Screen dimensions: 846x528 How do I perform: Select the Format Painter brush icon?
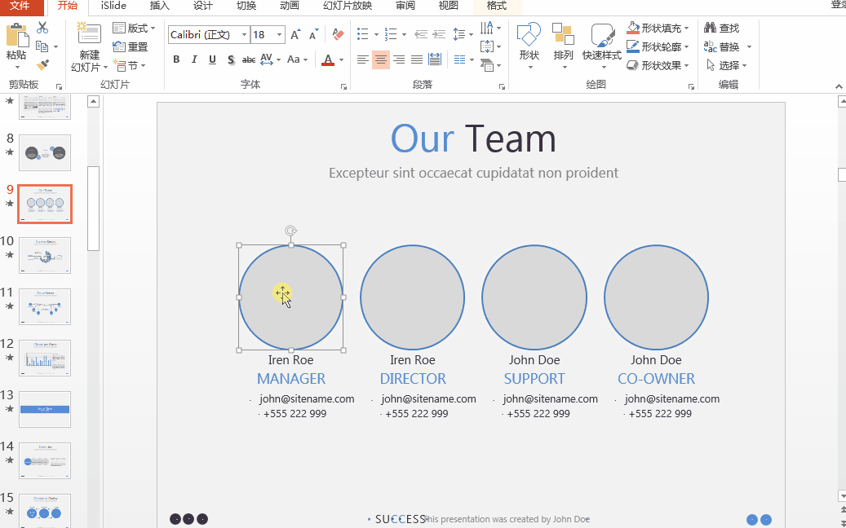pos(42,64)
